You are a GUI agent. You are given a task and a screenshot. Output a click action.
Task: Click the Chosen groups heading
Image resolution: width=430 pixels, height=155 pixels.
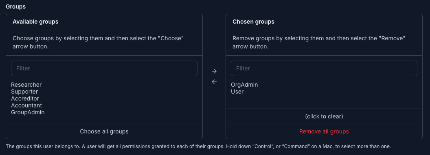[x=253, y=22]
